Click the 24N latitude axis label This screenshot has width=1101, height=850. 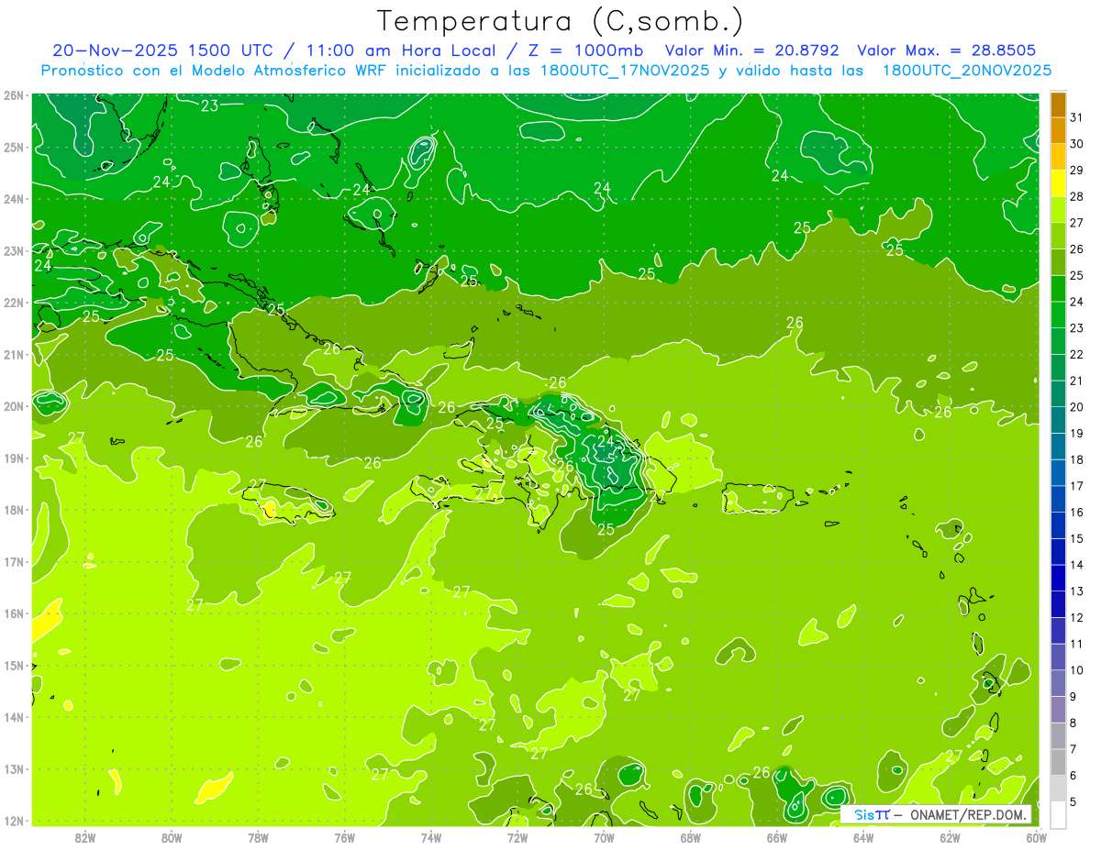(x=14, y=199)
